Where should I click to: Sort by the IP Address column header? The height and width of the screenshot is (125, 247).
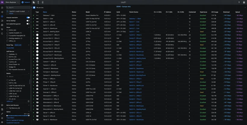(x=108, y=12)
